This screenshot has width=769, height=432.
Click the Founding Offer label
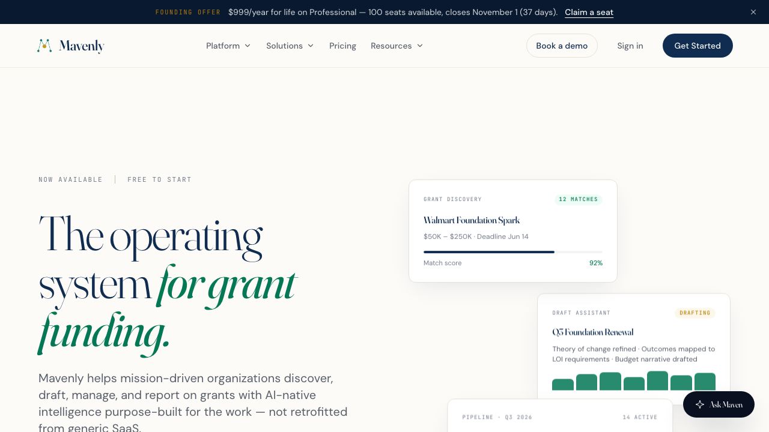(188, 12)
